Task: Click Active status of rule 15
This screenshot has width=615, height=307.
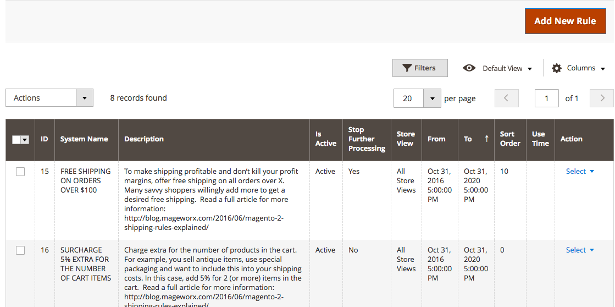Action: click(325, 172)
